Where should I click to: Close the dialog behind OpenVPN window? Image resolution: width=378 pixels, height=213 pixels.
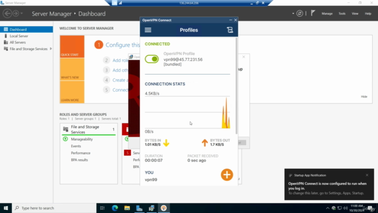pos(243,57)
